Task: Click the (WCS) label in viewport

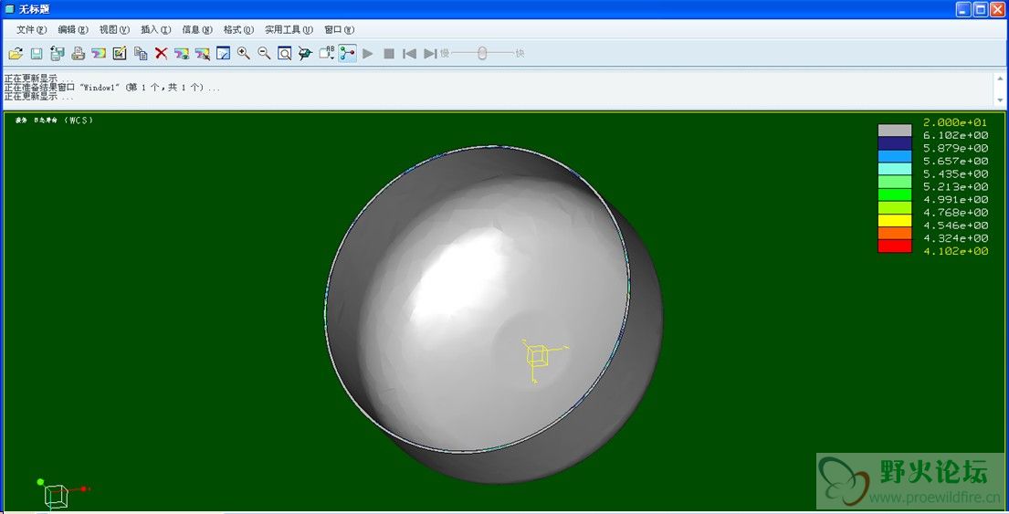Action: 79,121
